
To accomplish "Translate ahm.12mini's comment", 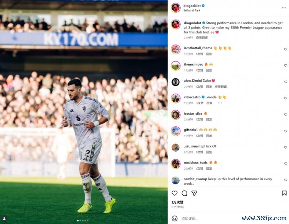I will click(x=221, y=87).
